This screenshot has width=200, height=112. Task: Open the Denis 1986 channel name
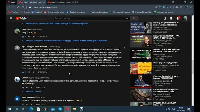[x=26, y=30]
